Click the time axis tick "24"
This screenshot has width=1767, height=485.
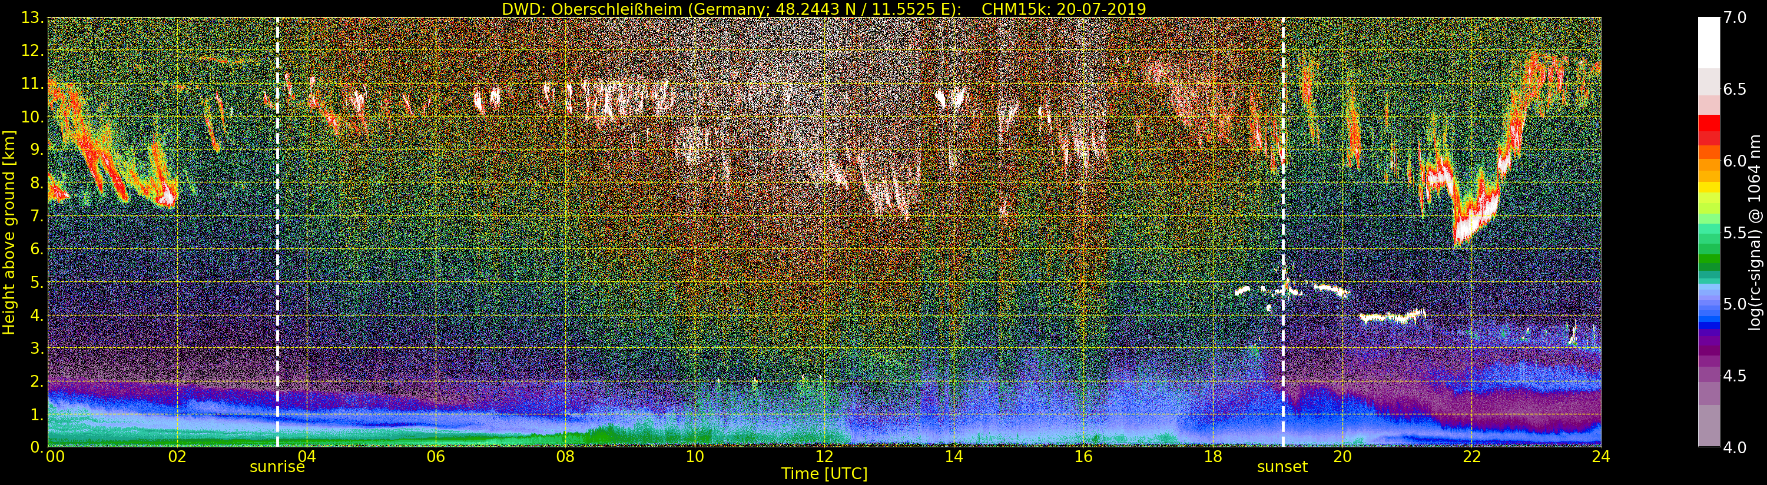click(1600, 456)
